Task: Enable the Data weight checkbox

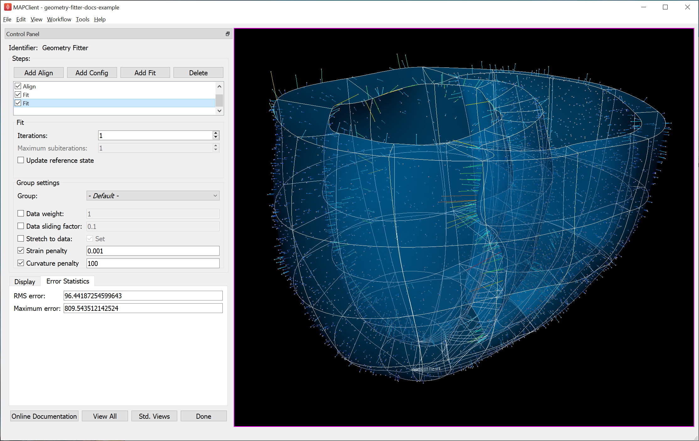Action: (21, 214)
